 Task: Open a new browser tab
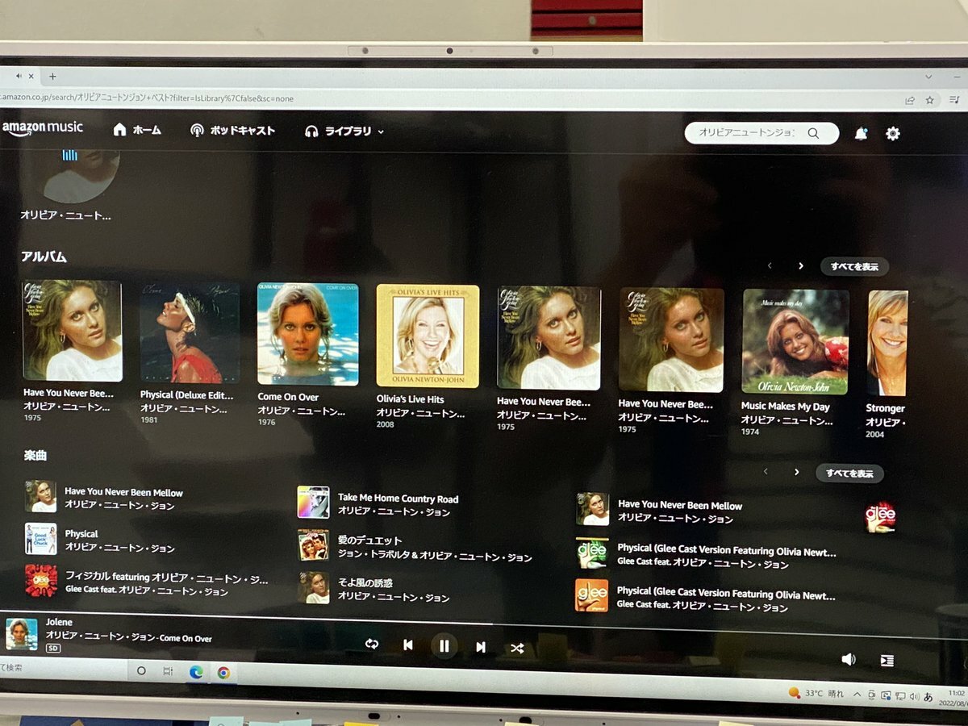pos(52,77)
